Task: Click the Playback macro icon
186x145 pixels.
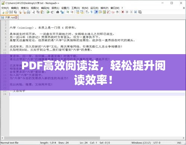Action: click(x=131, y=12)
